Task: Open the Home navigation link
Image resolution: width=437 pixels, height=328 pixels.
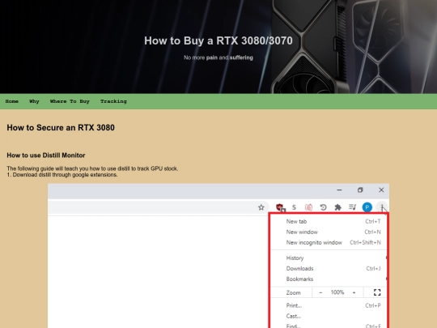Action: [11, 101]
